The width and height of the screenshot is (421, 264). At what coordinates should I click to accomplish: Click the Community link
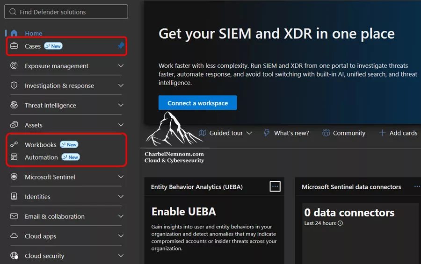[x=349, y=133]
